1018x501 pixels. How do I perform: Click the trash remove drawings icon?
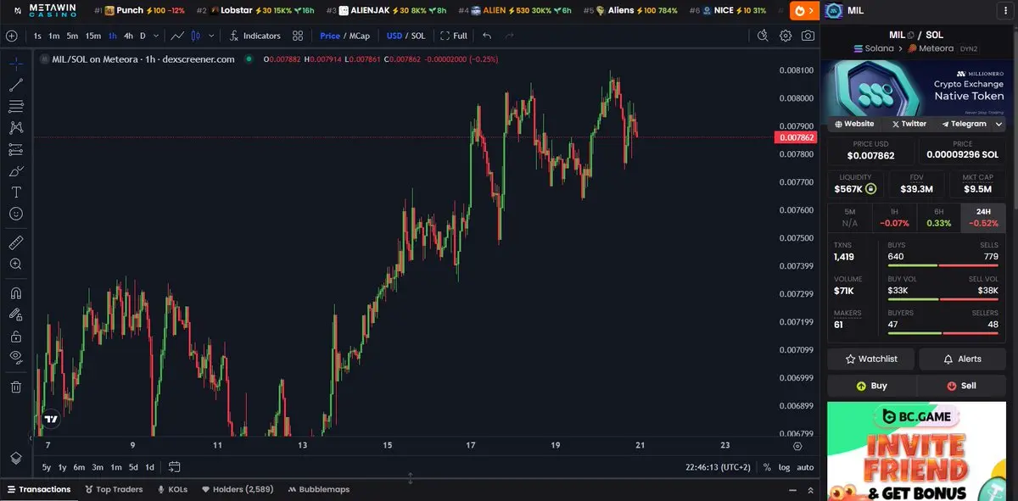pyautogui.click(x=15, y=387)
